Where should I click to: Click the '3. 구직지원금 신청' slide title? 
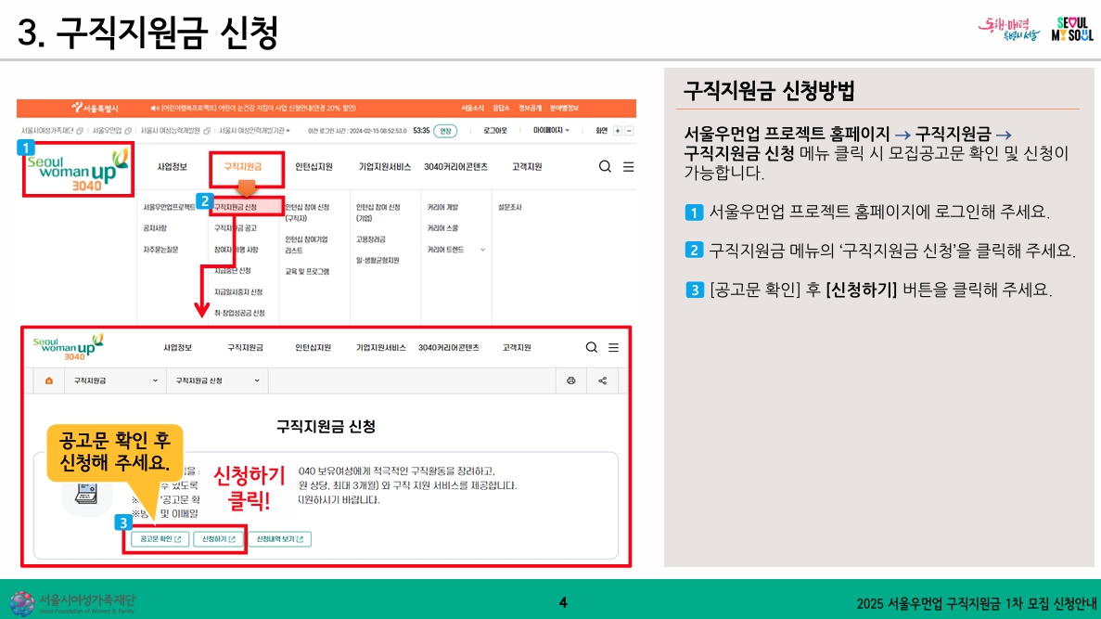tap(148, 32)
